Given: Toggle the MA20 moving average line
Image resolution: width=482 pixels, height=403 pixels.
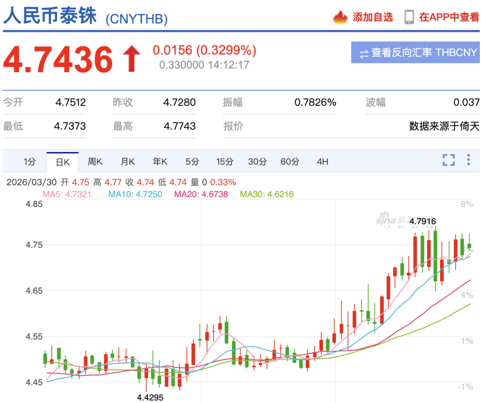Looking at the screenshot, I should point(201,194).
